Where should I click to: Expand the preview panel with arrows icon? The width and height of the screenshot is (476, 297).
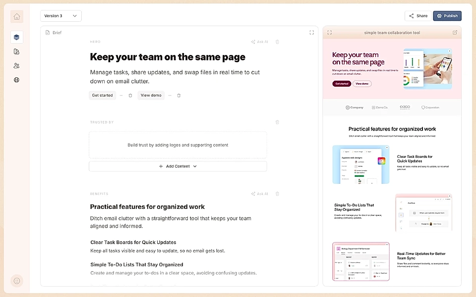pyautogui.click(x=330, y=32)
